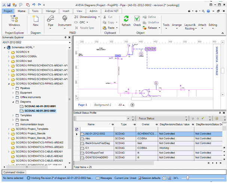
Task: Close the Schematic Explorer panel
Action: (70, 37)
